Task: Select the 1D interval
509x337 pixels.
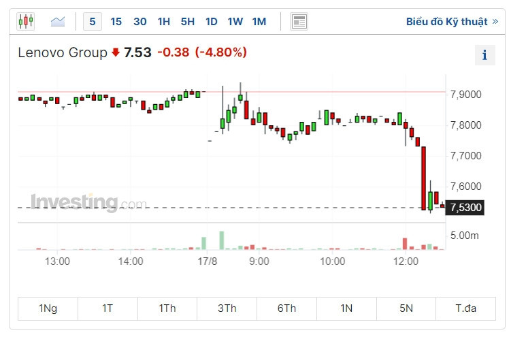Action: click(x=212, y=22)
